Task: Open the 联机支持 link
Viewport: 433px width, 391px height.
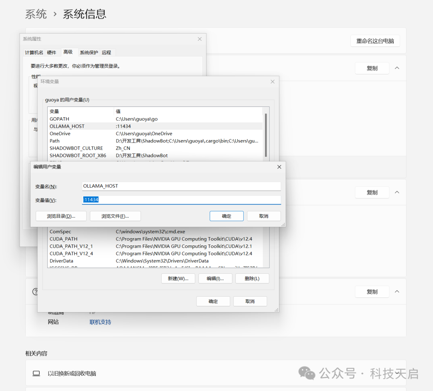Action: click(100, 322)
